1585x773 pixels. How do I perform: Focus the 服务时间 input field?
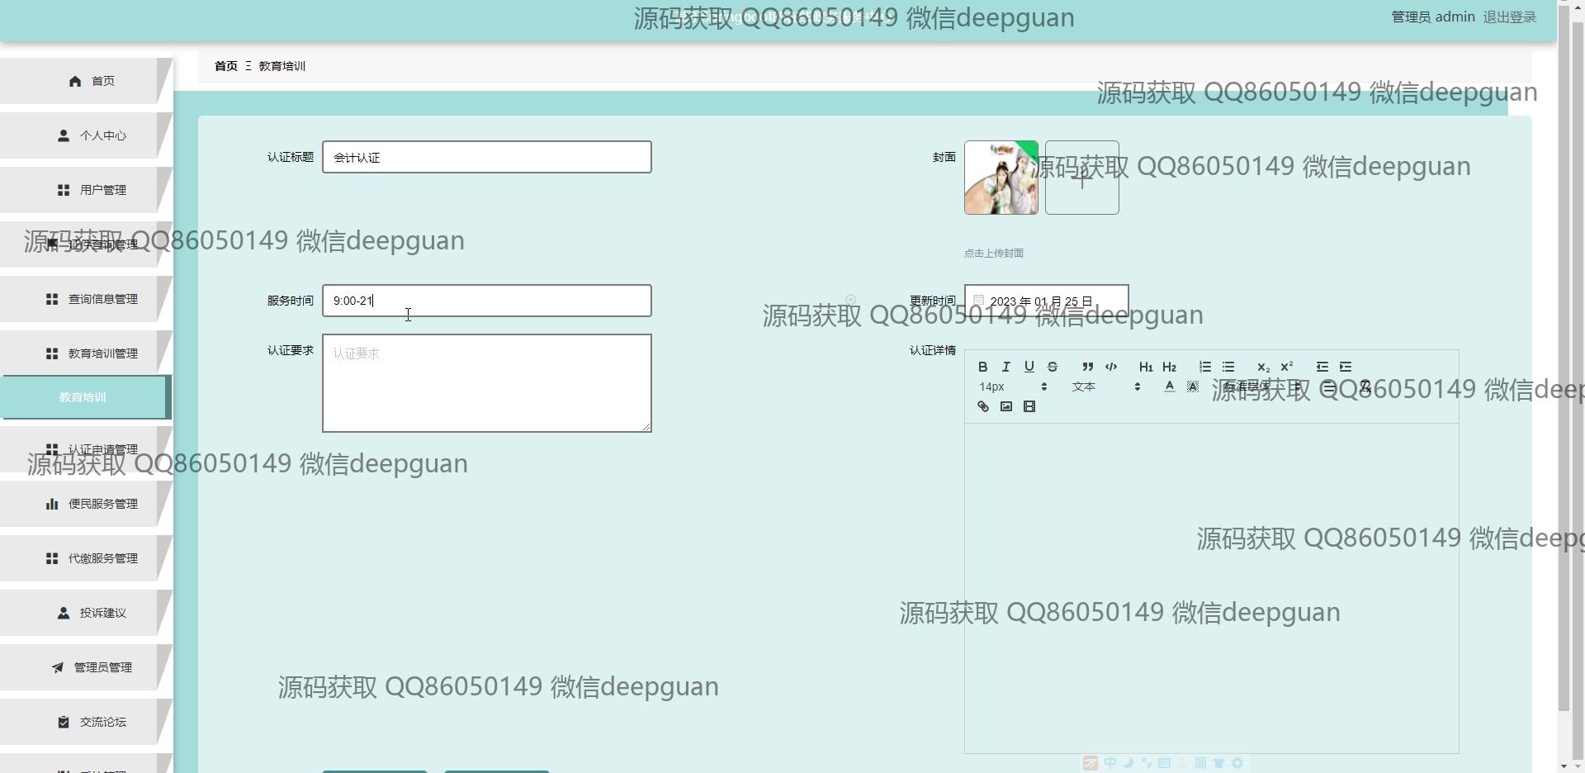tap(487, 301)
